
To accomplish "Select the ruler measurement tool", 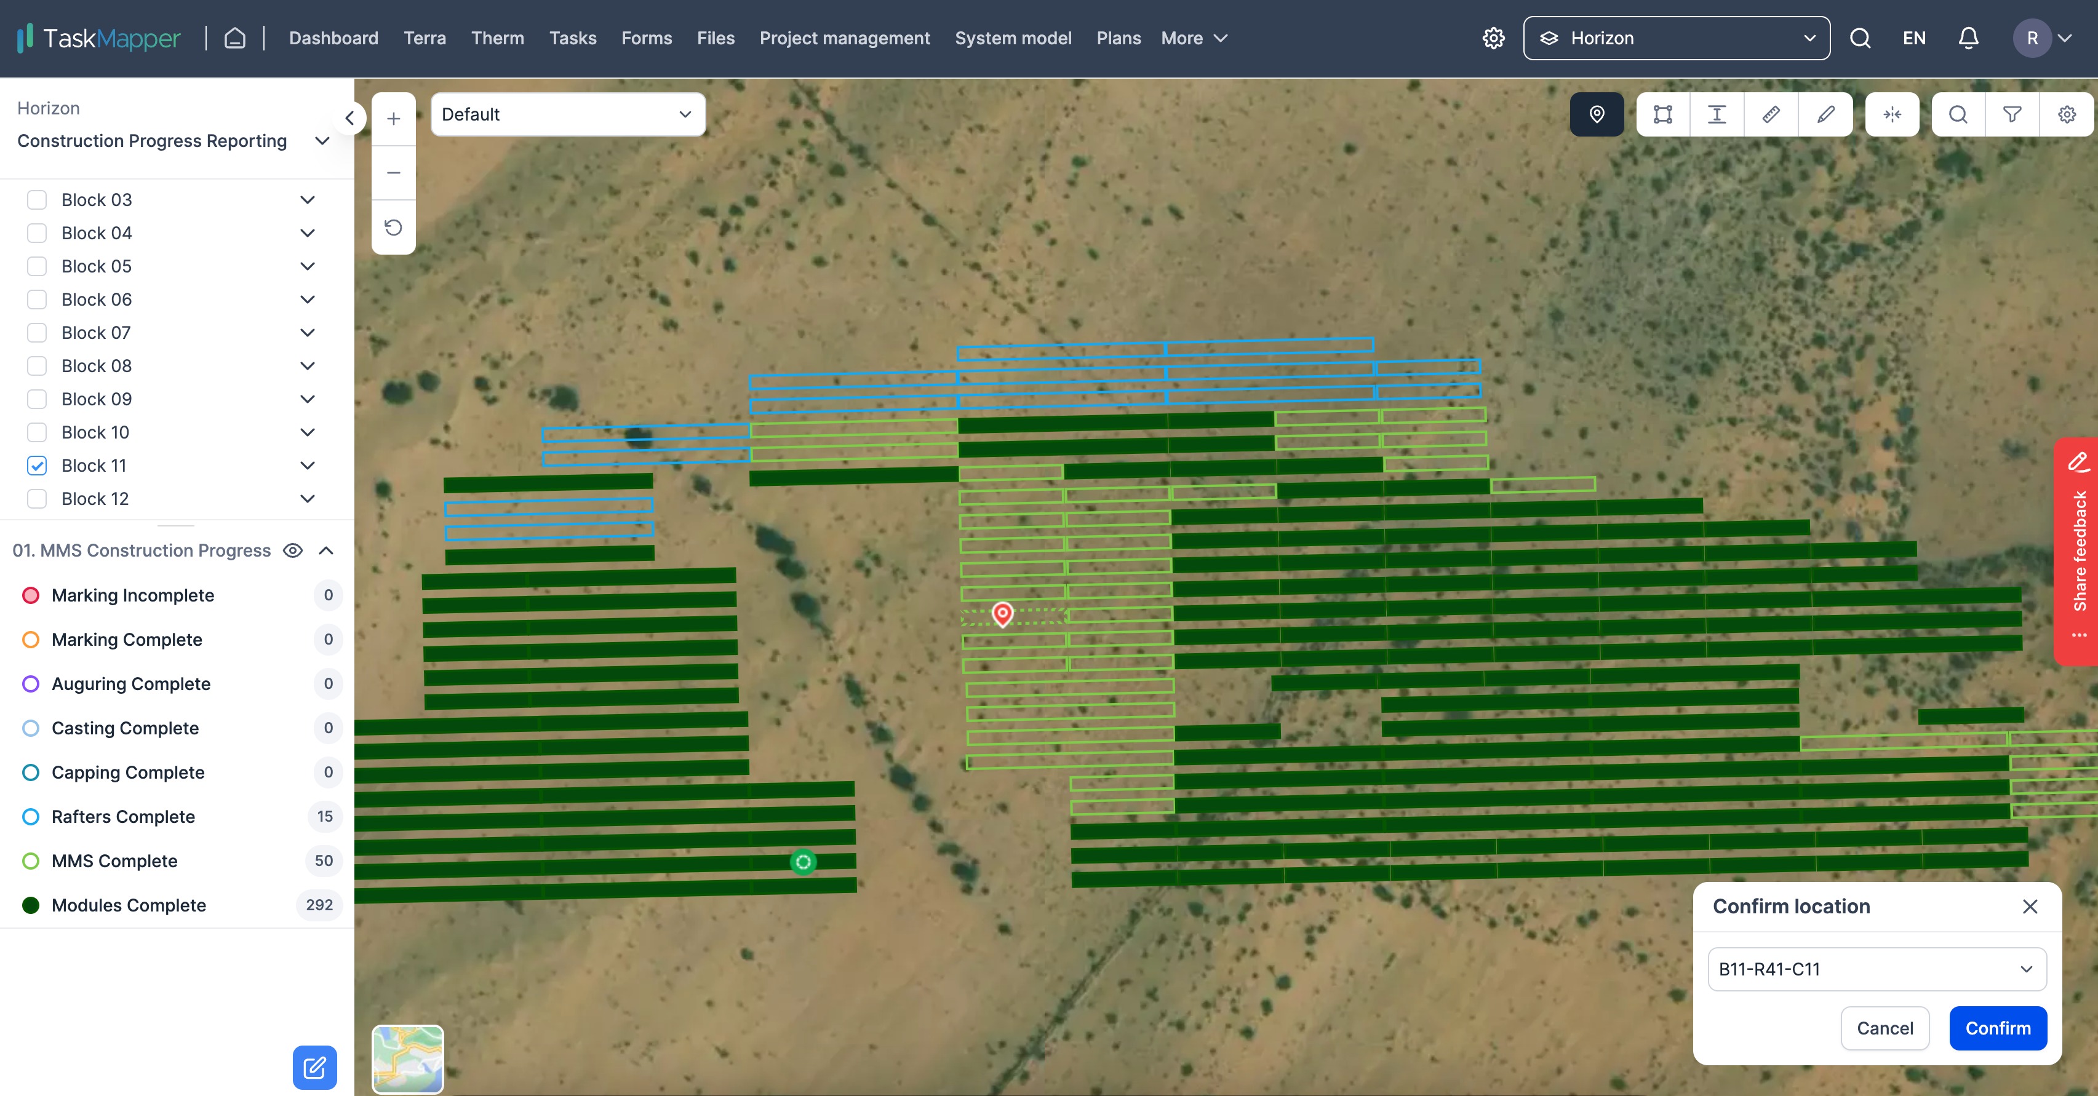I will tap(1771, 114).
